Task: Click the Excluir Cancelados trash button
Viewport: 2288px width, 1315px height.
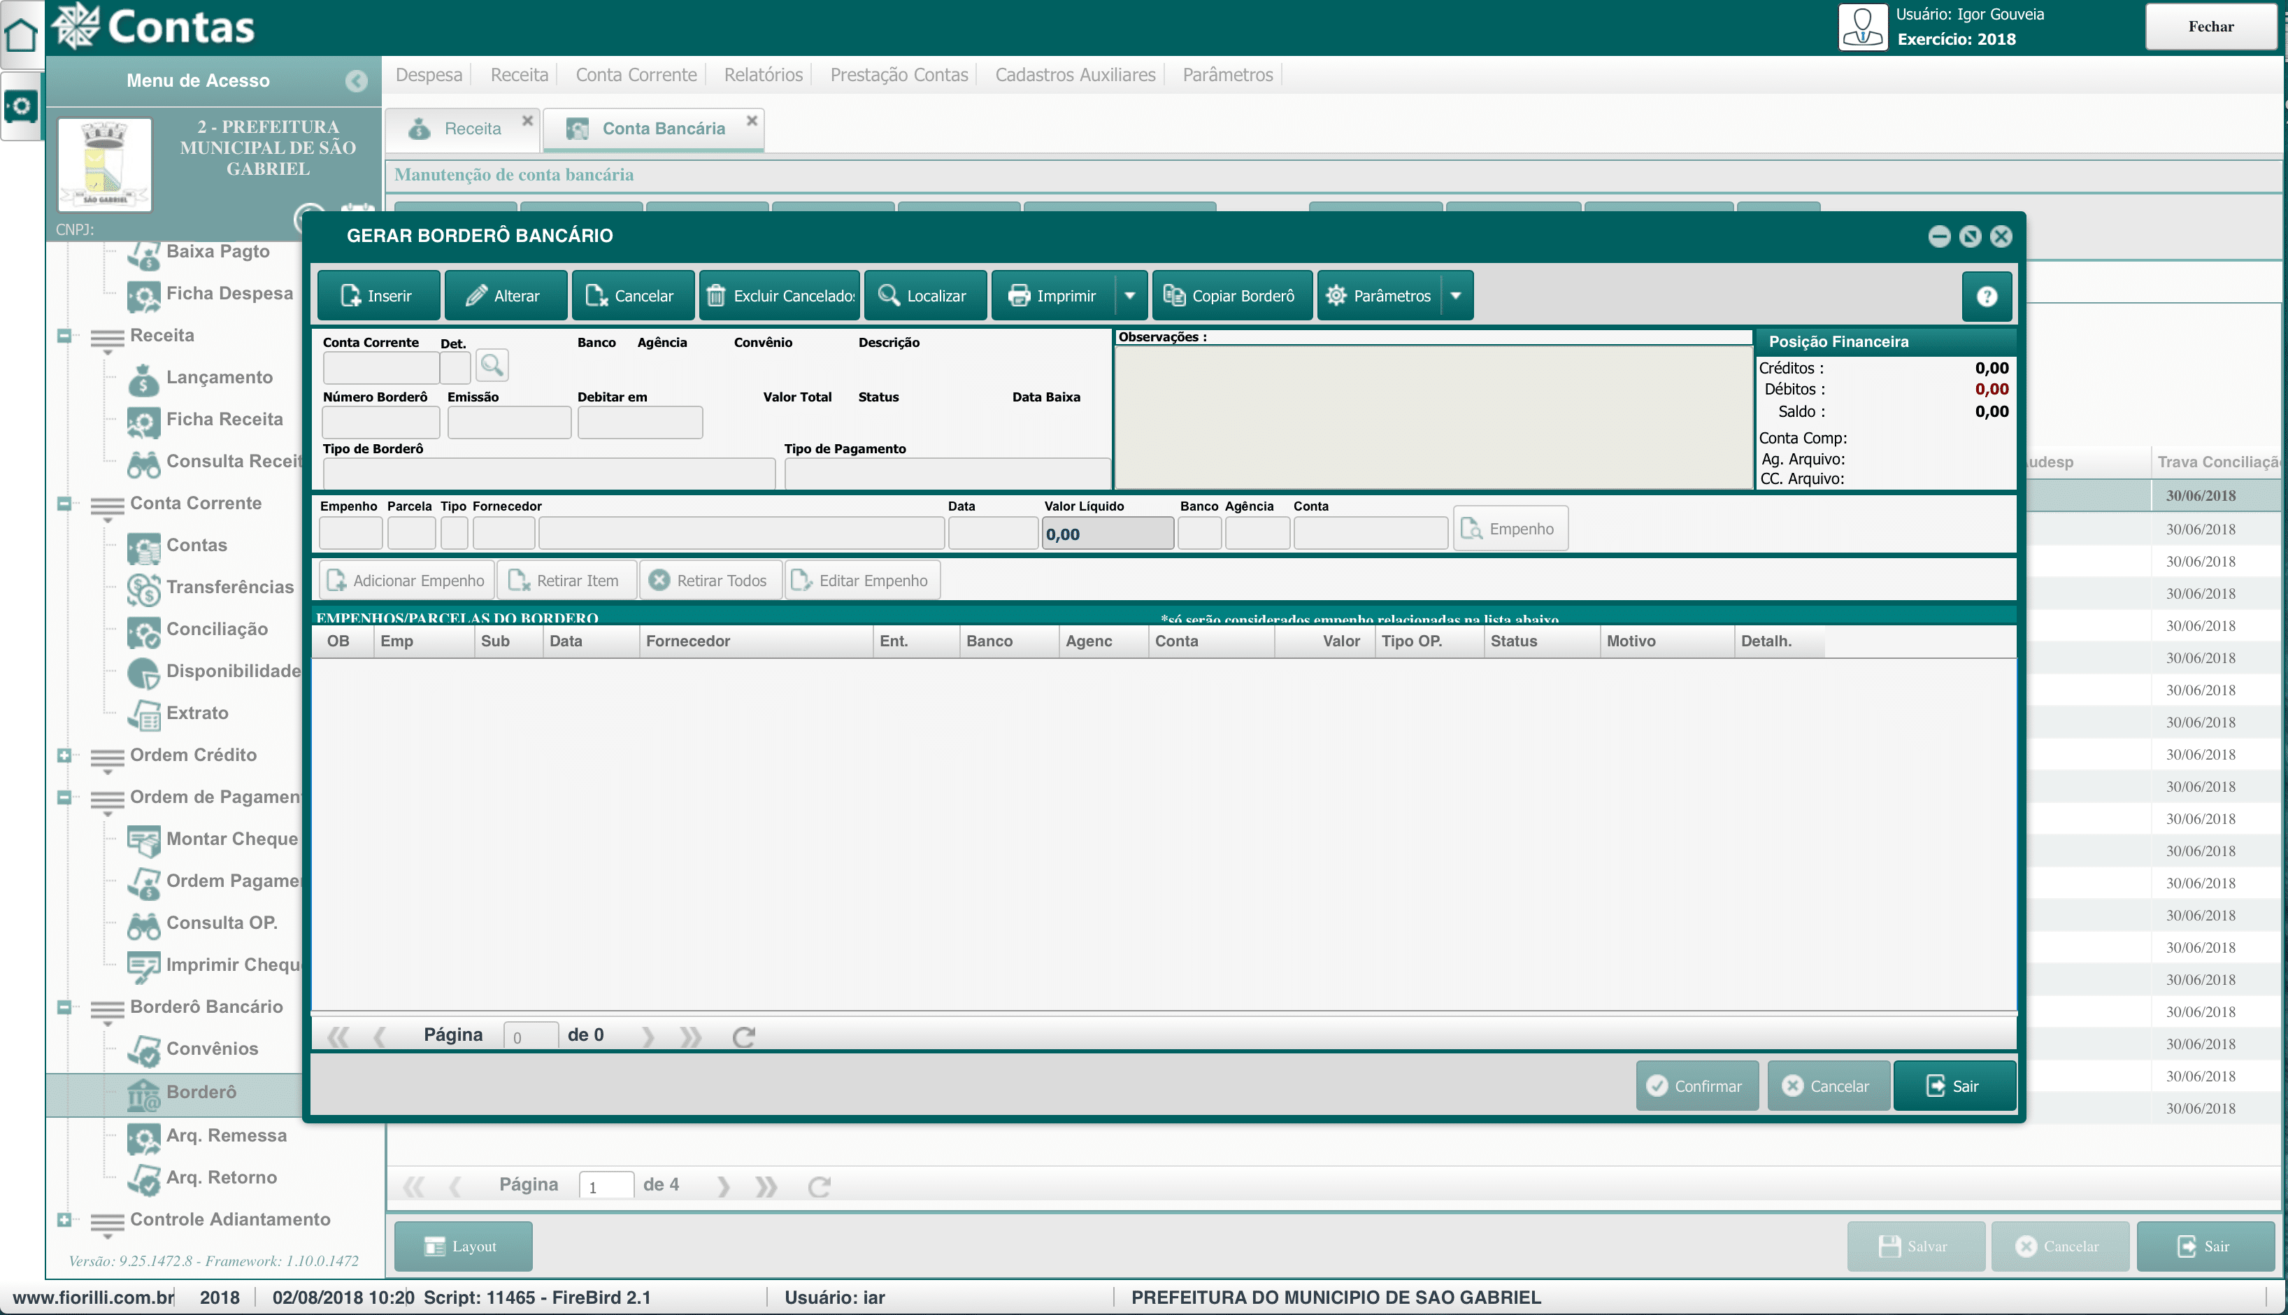Action: click(780, 295)
